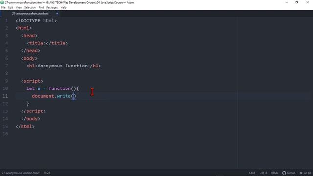Click the closing </html> tag

click(x=25, y=126)
